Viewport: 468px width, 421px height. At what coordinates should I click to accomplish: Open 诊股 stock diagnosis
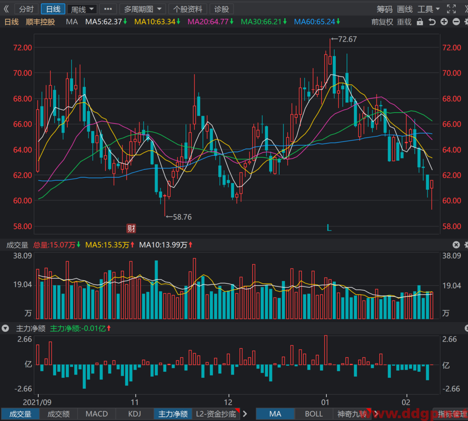click(221, 9)
